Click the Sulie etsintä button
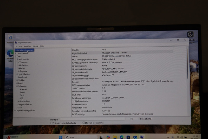Viewport: 208px width, 139px height. point(146,119)
